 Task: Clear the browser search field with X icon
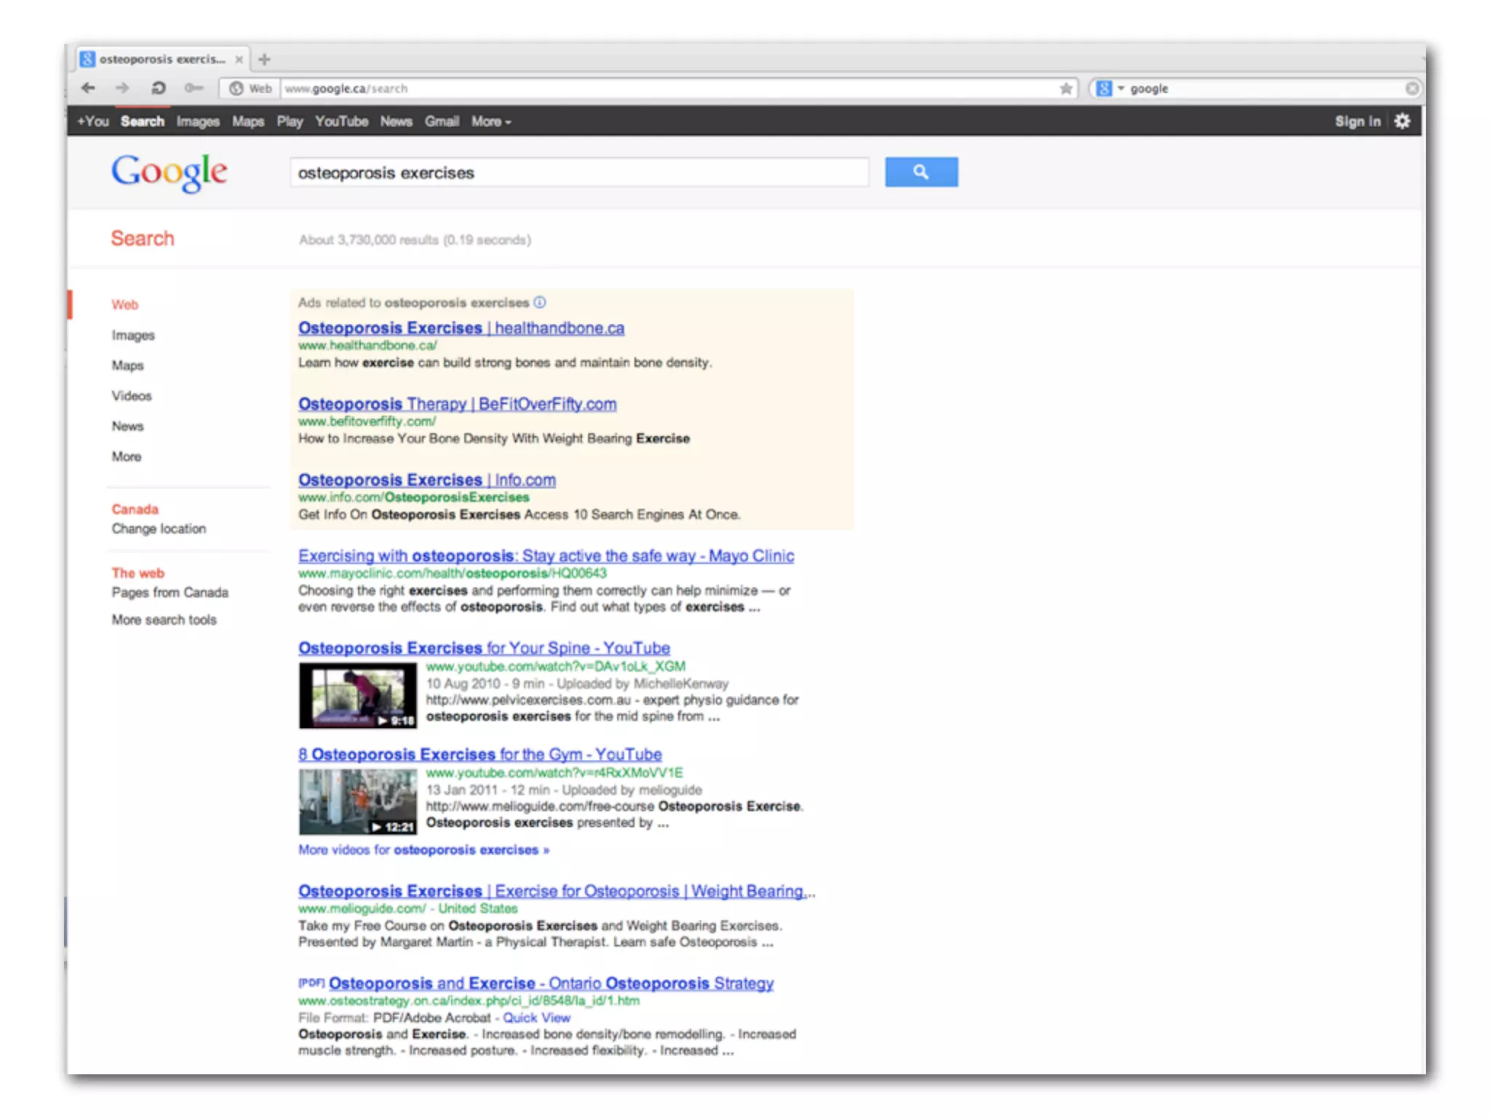1411,88
